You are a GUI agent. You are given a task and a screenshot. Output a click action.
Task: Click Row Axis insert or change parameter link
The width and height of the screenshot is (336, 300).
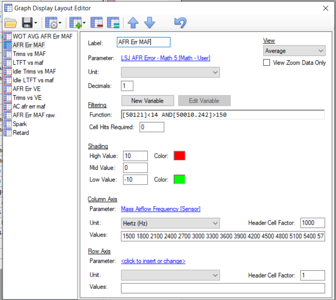[x=153, y=261]
